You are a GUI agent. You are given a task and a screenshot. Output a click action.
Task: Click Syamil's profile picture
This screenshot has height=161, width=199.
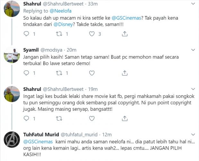tap(13, 55)
